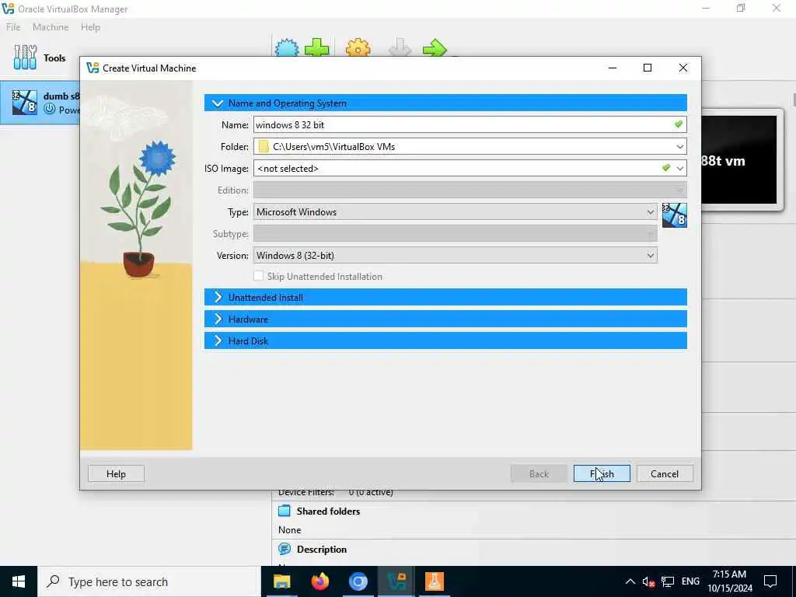Click the Description heading text

coord(321,550)
